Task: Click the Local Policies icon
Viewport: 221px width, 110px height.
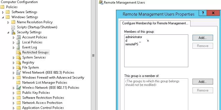Action: pos(18,42)
